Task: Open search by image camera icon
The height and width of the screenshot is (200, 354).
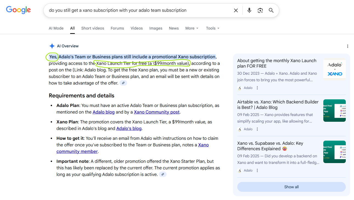Action: click(260, 10)
